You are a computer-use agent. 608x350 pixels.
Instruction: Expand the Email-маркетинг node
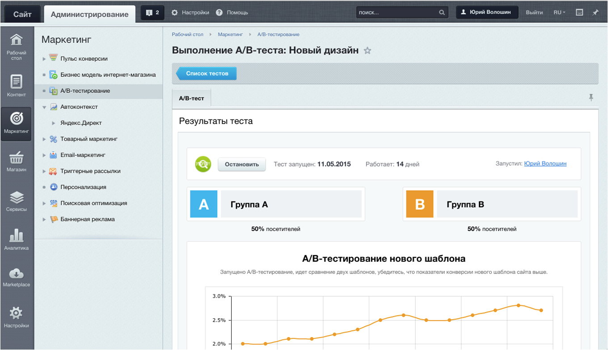pyautogui.click(x=44, y=155)
